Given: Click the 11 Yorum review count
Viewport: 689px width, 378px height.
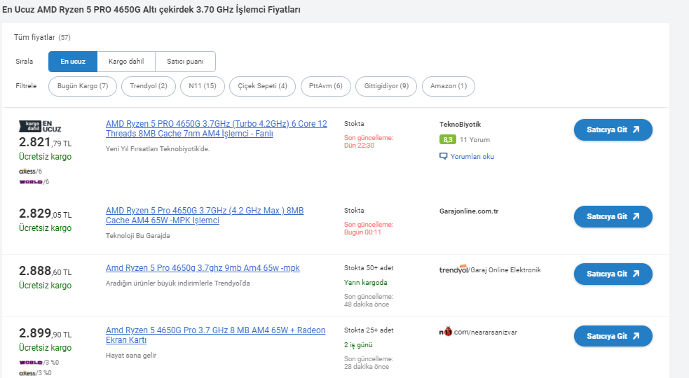Looking at the screenshot, I should tap(475, 139).
